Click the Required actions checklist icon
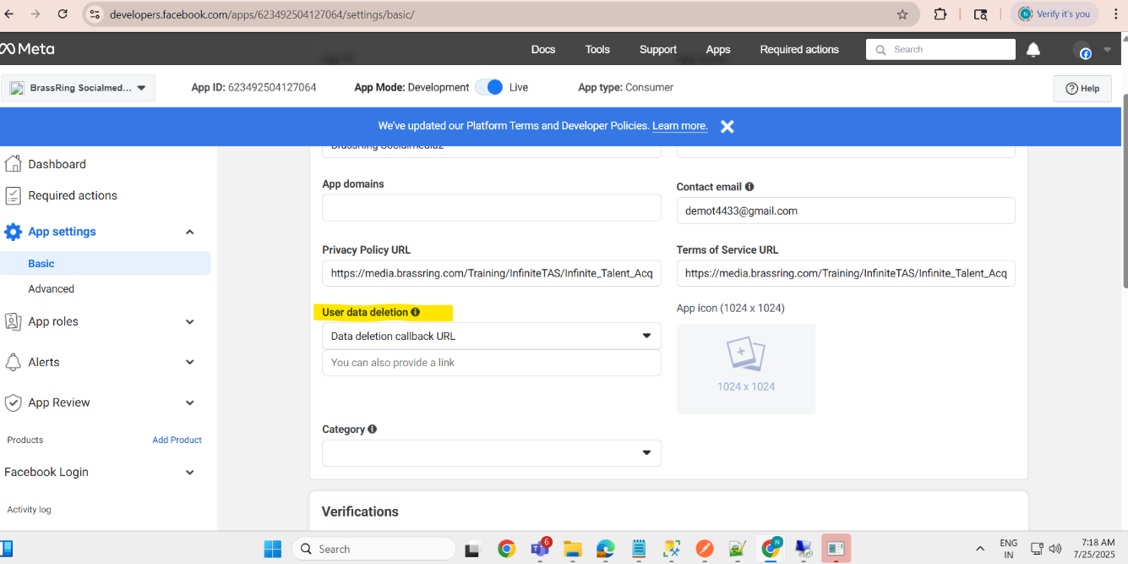 coord(13,195)
